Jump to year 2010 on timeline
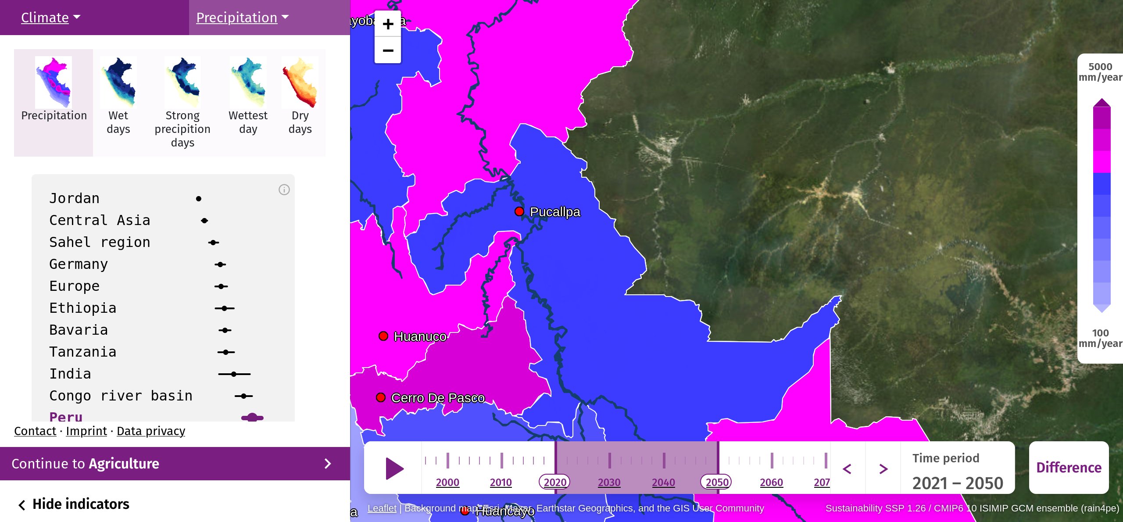Screen dimensions: 1123x522 [501, 482]
